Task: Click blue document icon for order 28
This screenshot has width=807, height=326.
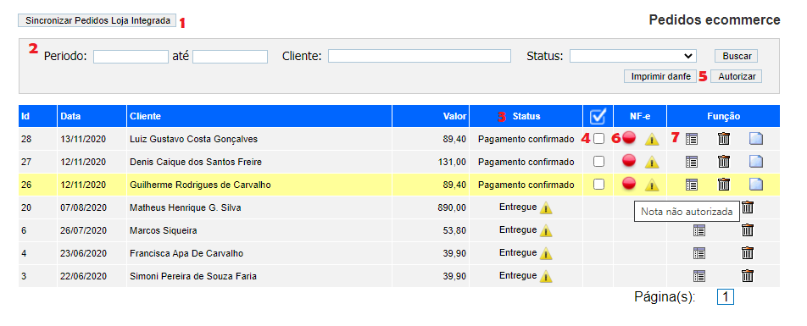Action: [x=756, y=139]
